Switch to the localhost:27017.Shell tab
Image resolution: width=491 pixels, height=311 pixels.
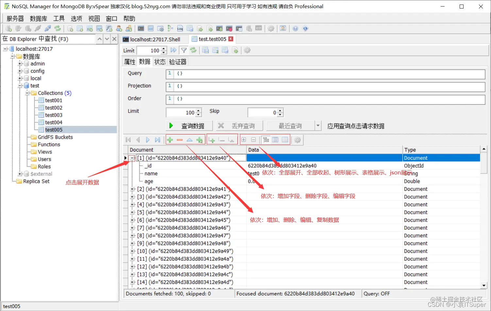tap(155, 39)
